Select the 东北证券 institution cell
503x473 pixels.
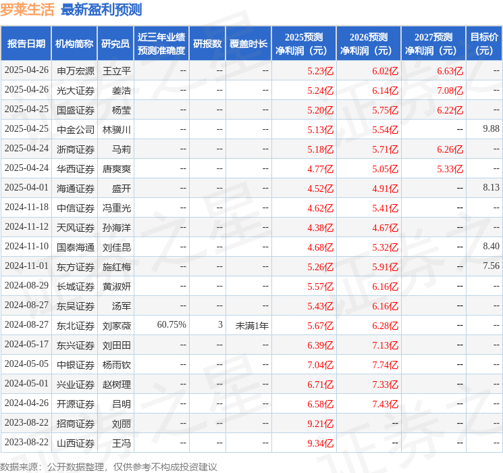[76, 326]
